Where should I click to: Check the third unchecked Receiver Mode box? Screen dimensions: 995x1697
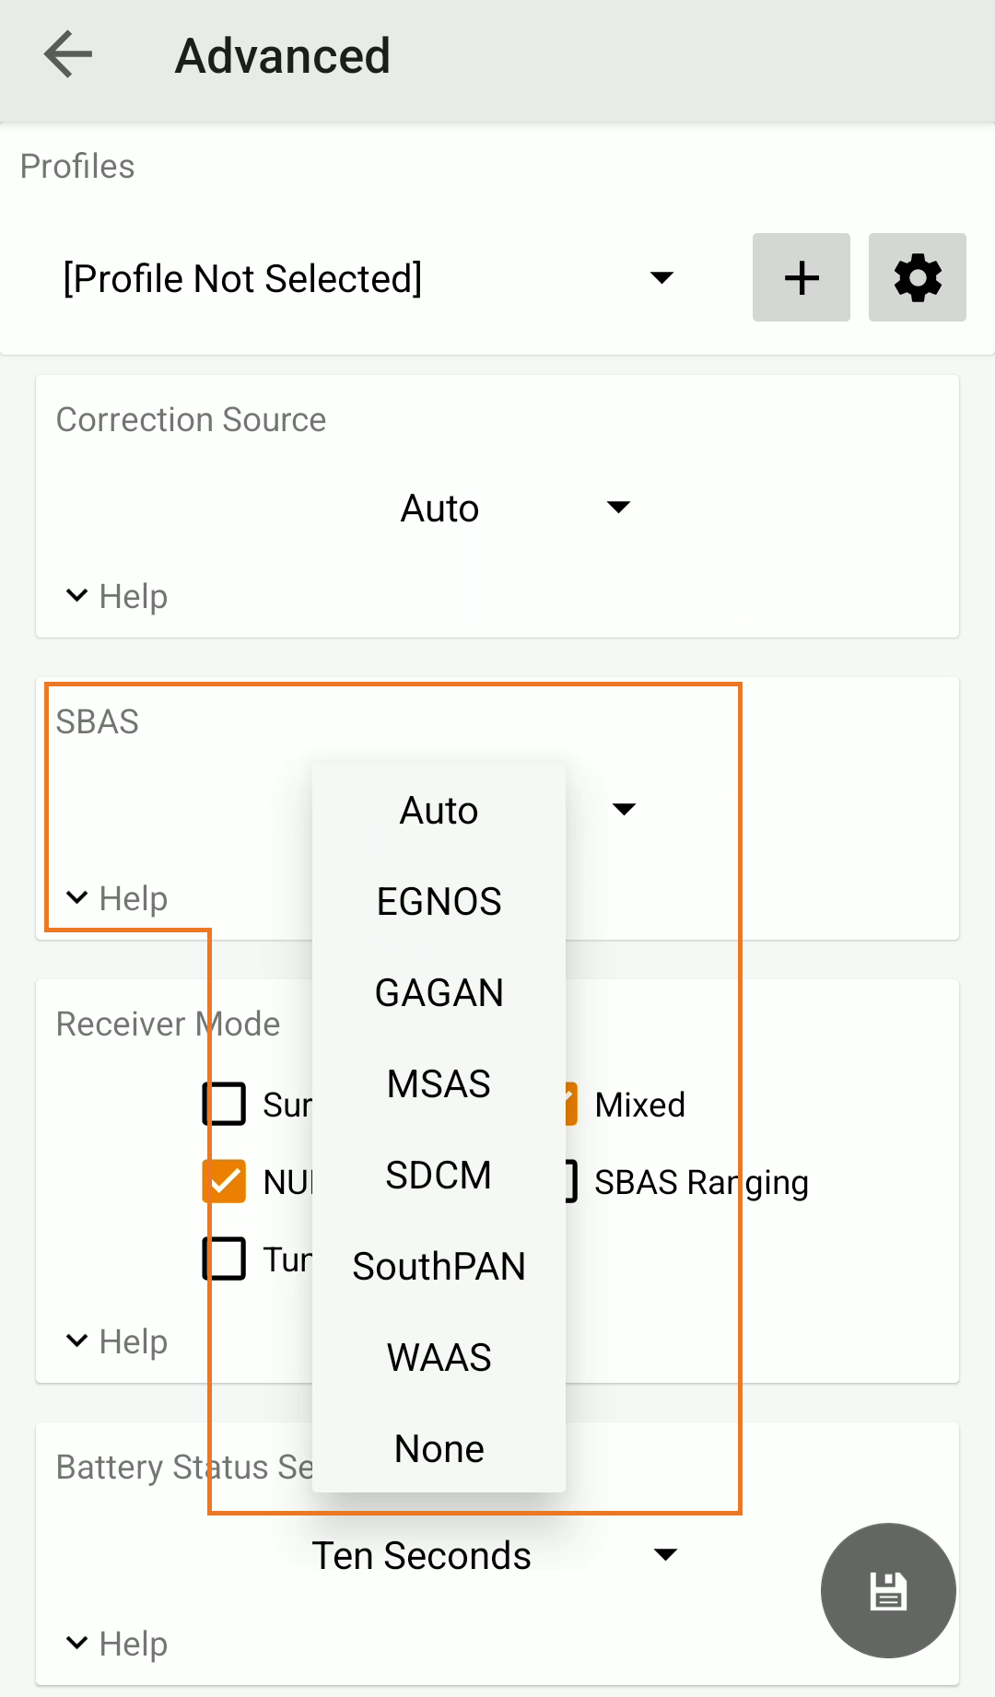pyautogui.click(x=224, y=1258)
